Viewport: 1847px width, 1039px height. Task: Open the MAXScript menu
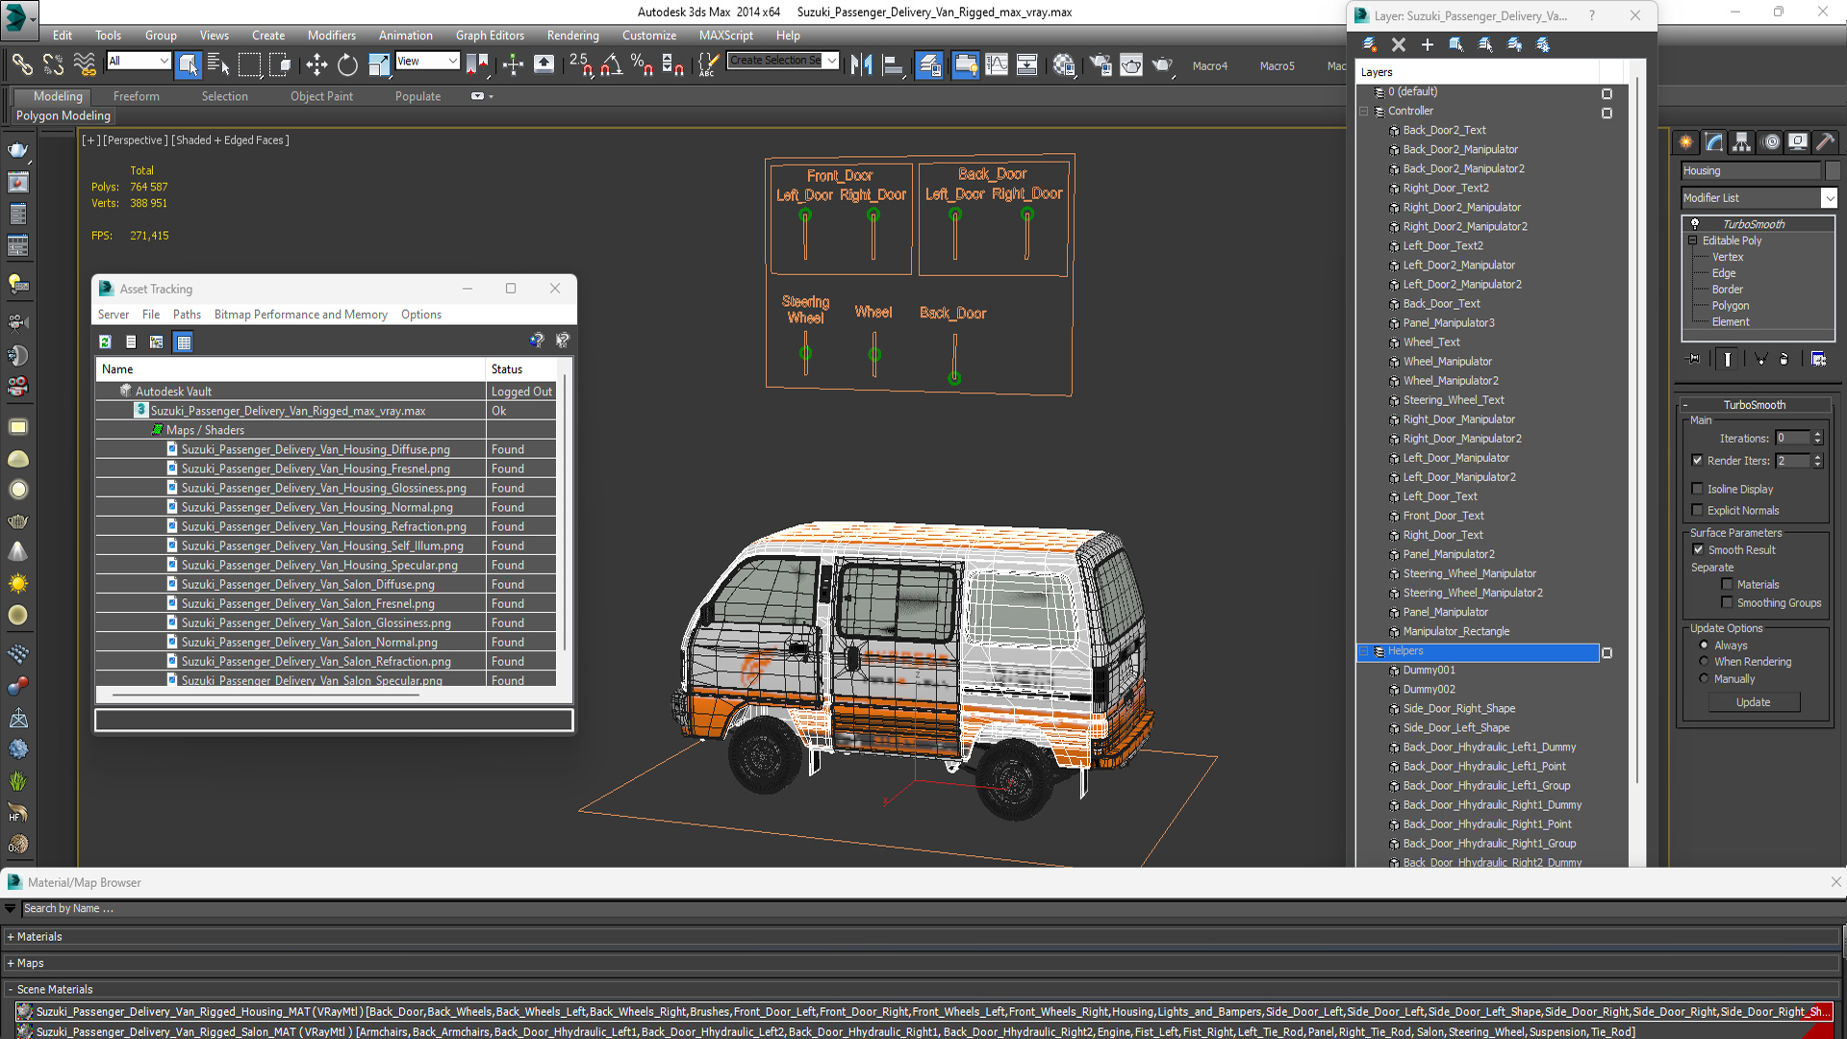click(x=726, y=36)
